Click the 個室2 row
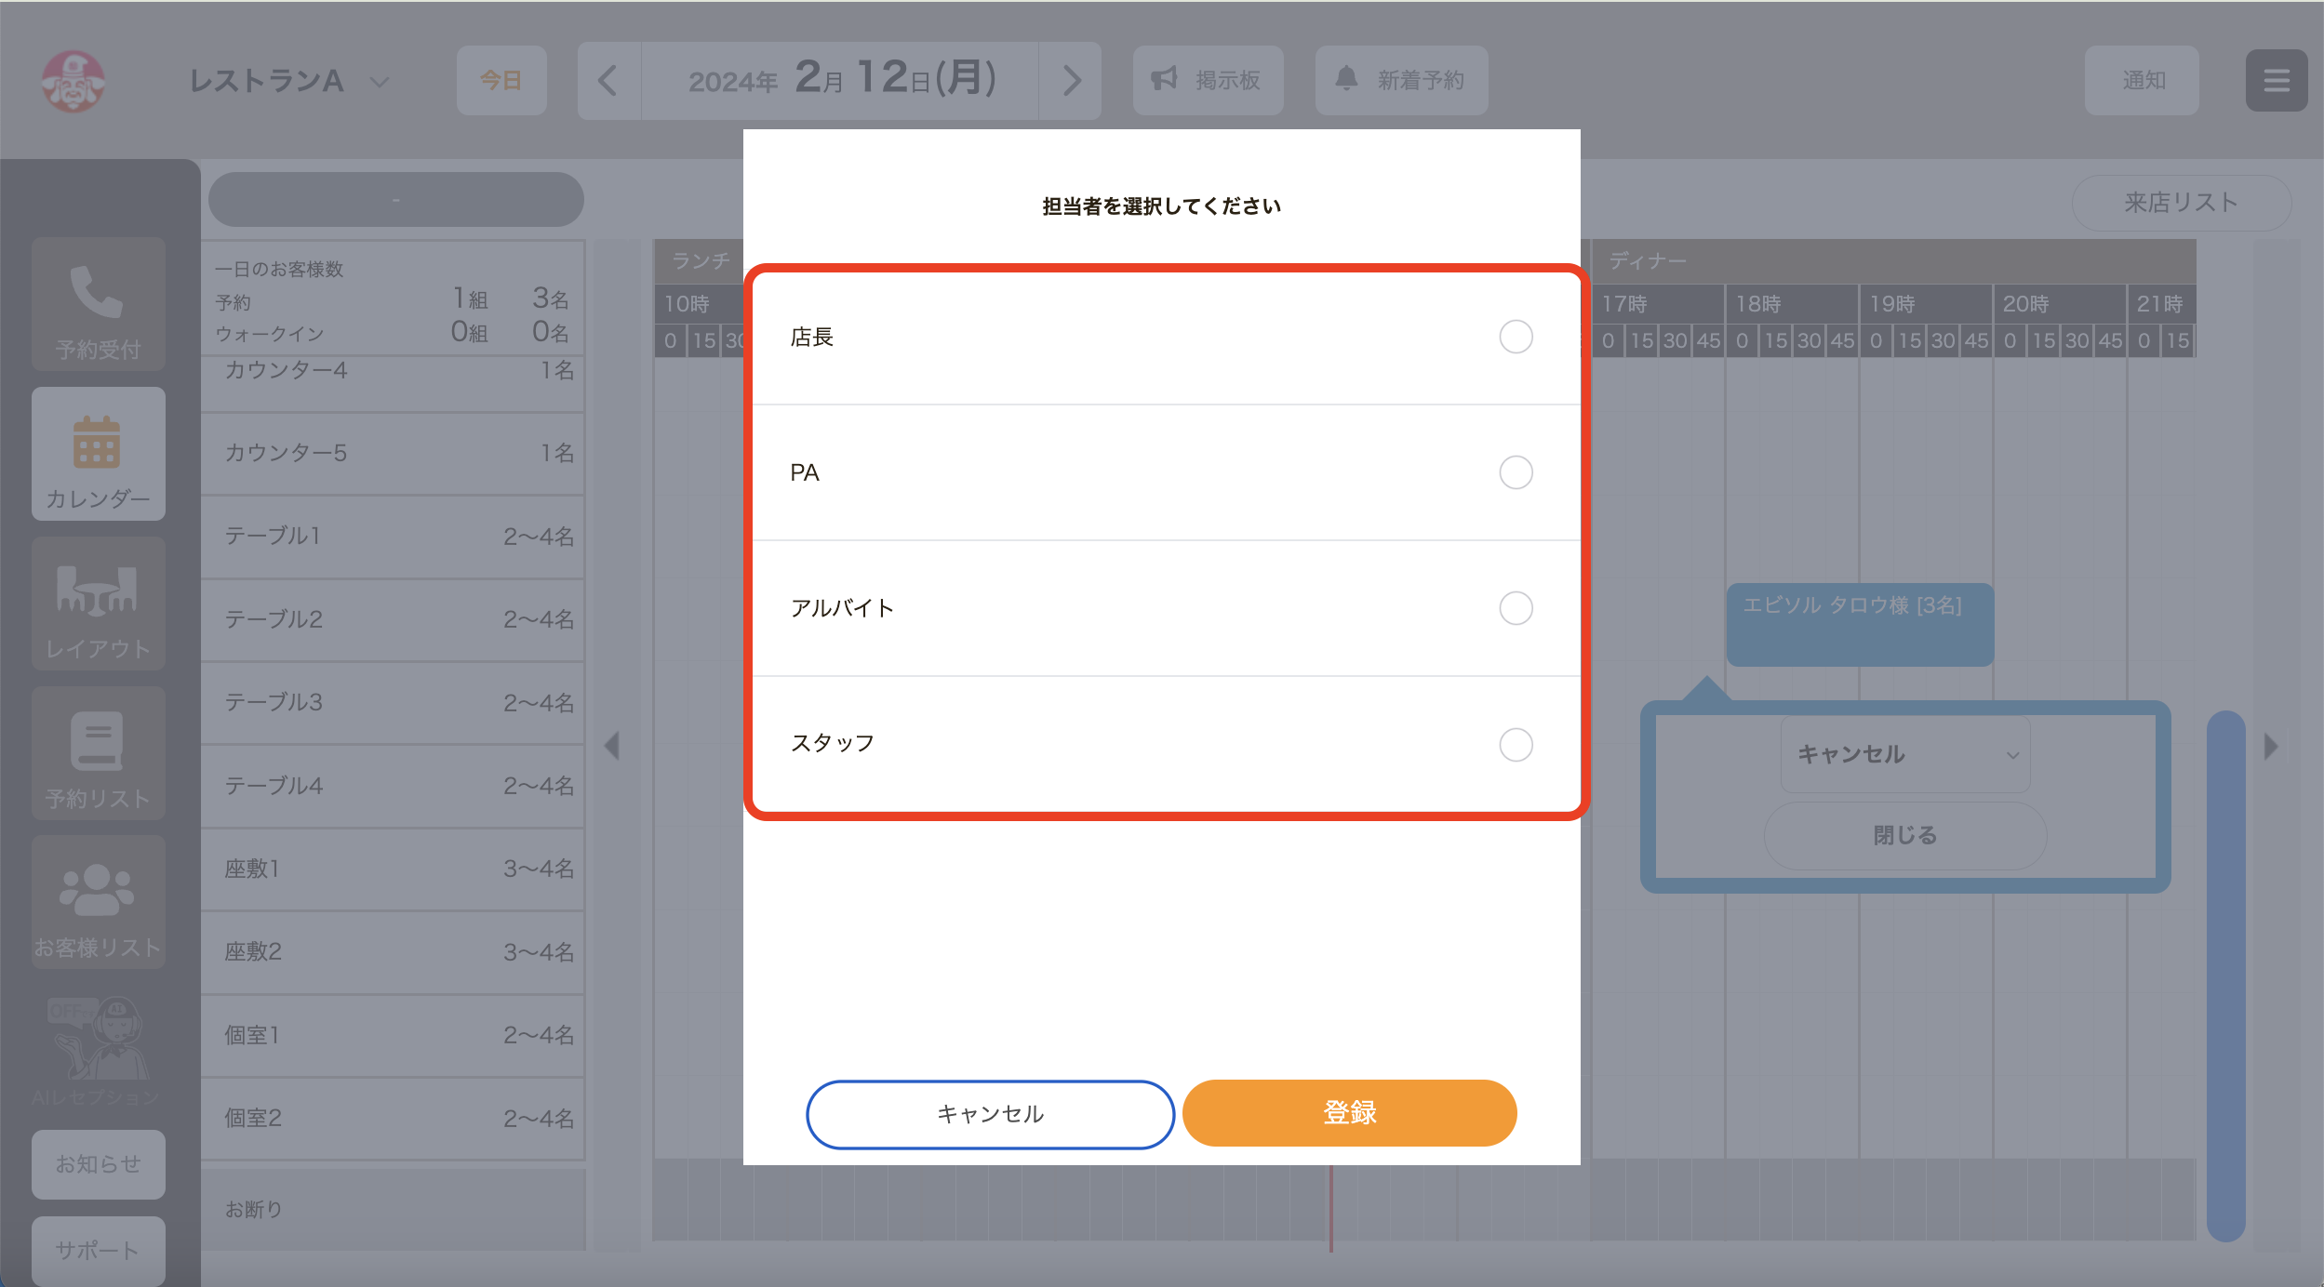 [394, 1119]
